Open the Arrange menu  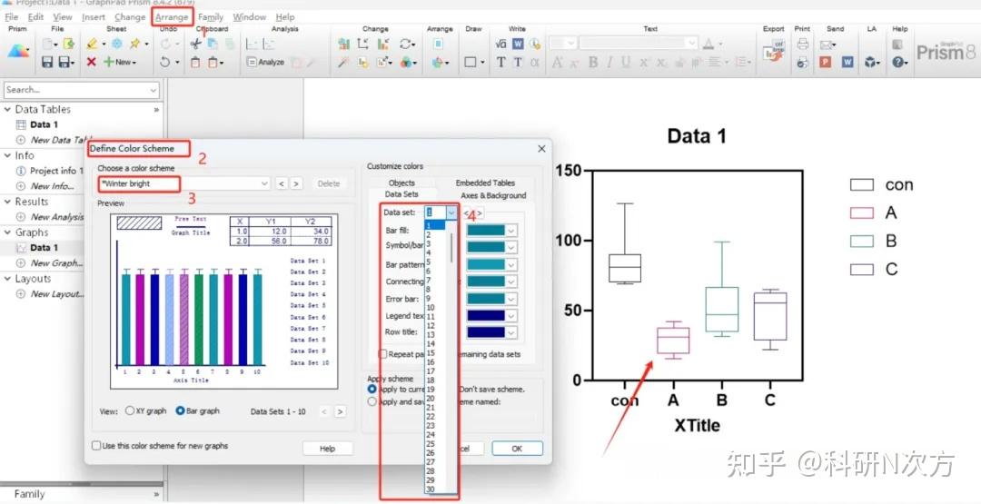[x=172, y=17]
